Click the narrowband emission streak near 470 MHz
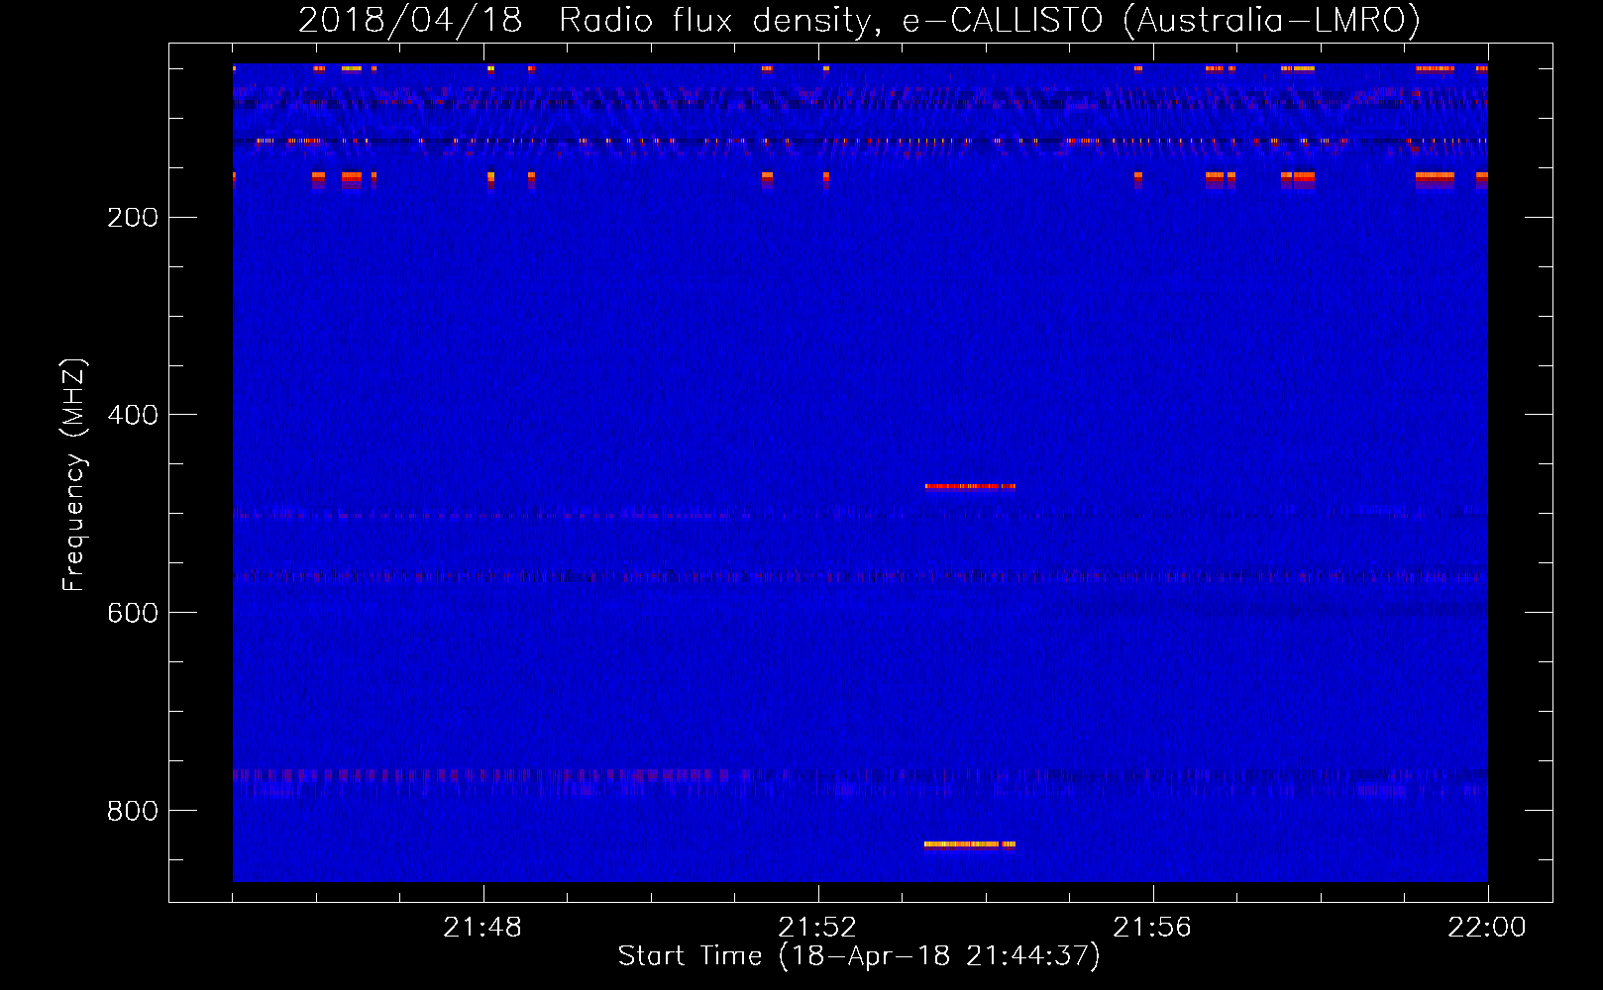Screen dimensions: 1603x990 [970, 486]
